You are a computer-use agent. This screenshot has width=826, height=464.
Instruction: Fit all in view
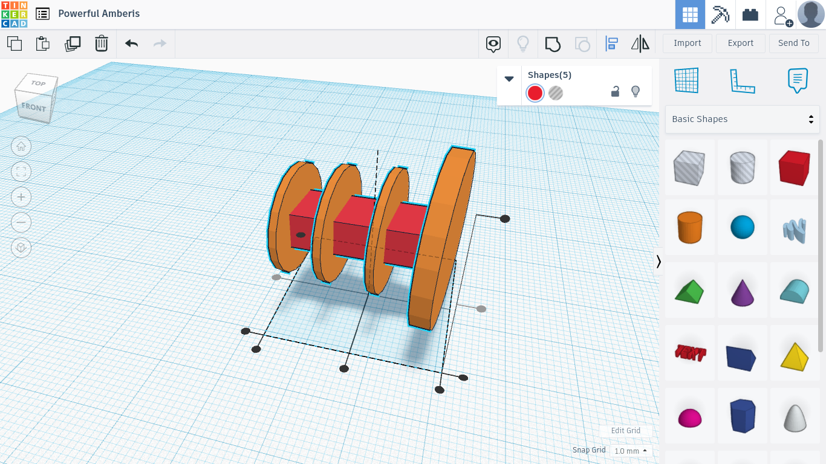[x=21, y=172]
